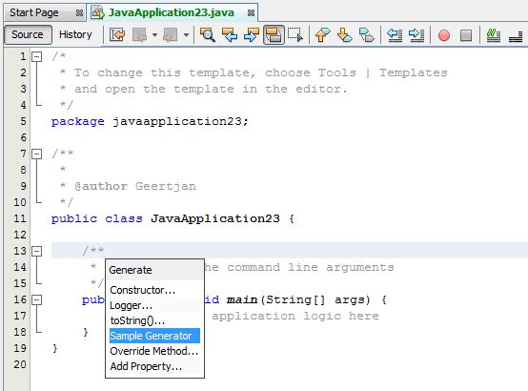
Task: Click the 'To change this template' comment line
Action: pyautogui.click(x=254, y=72)
